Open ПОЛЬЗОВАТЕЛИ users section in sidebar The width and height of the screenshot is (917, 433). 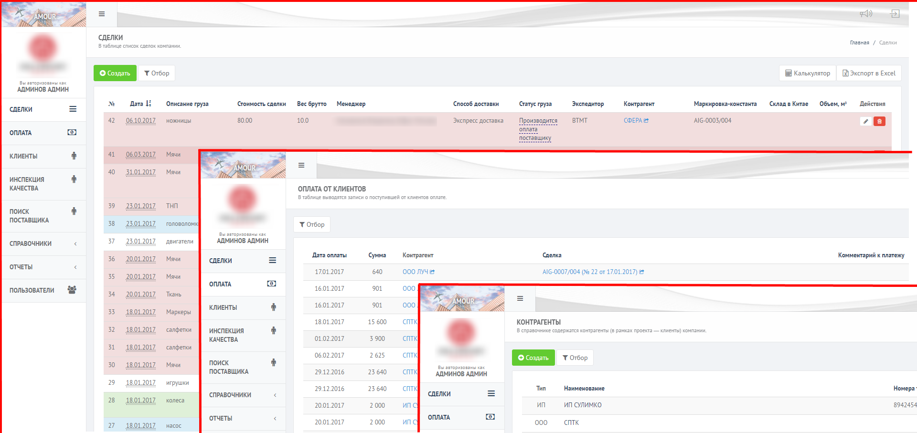coord(43,290)
